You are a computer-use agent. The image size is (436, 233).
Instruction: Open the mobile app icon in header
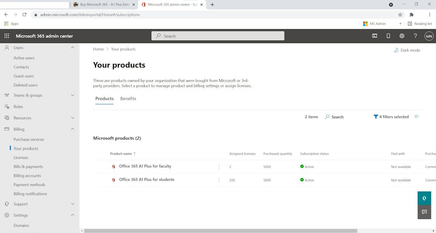(x=388, y=36)
